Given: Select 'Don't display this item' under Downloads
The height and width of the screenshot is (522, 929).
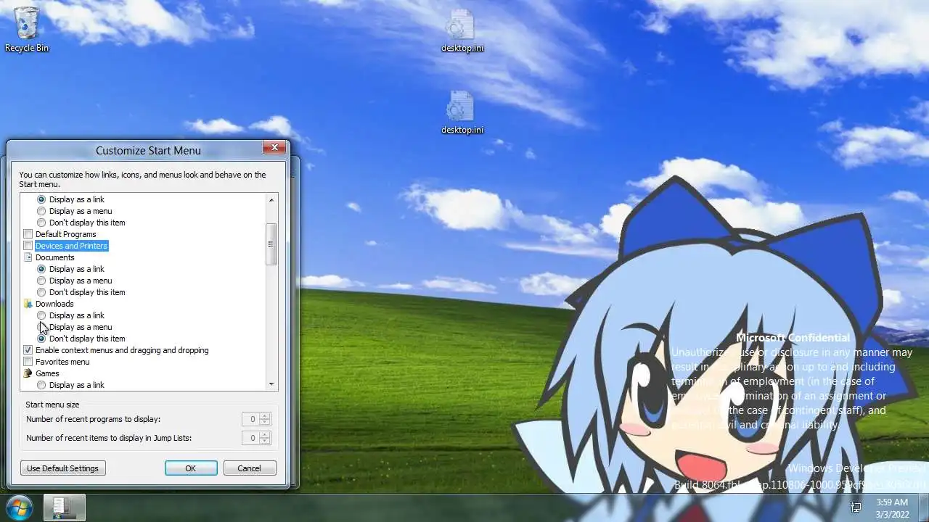Looking at the screenshot, I should tap(41, 339).
